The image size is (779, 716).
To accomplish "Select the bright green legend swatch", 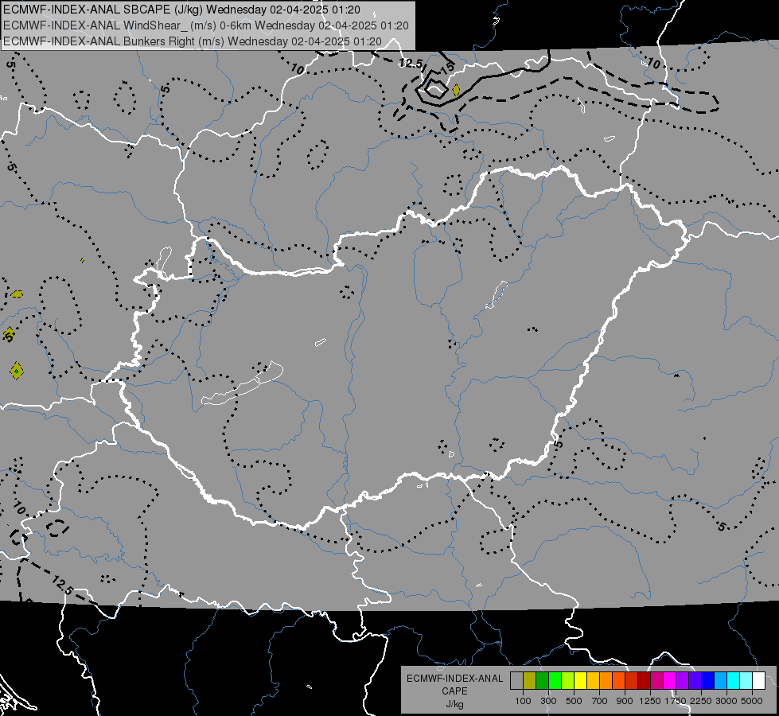I will 555,681.
